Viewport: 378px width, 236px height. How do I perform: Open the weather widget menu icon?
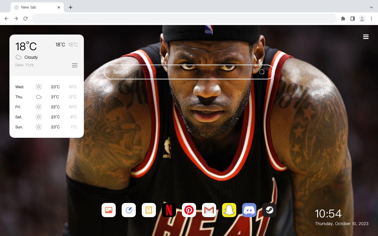point(75,65)
